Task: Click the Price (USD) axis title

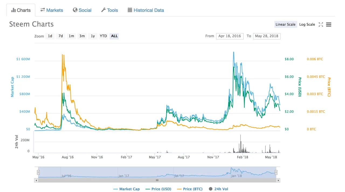Action: pyautogui.click(x=299, y=87)
